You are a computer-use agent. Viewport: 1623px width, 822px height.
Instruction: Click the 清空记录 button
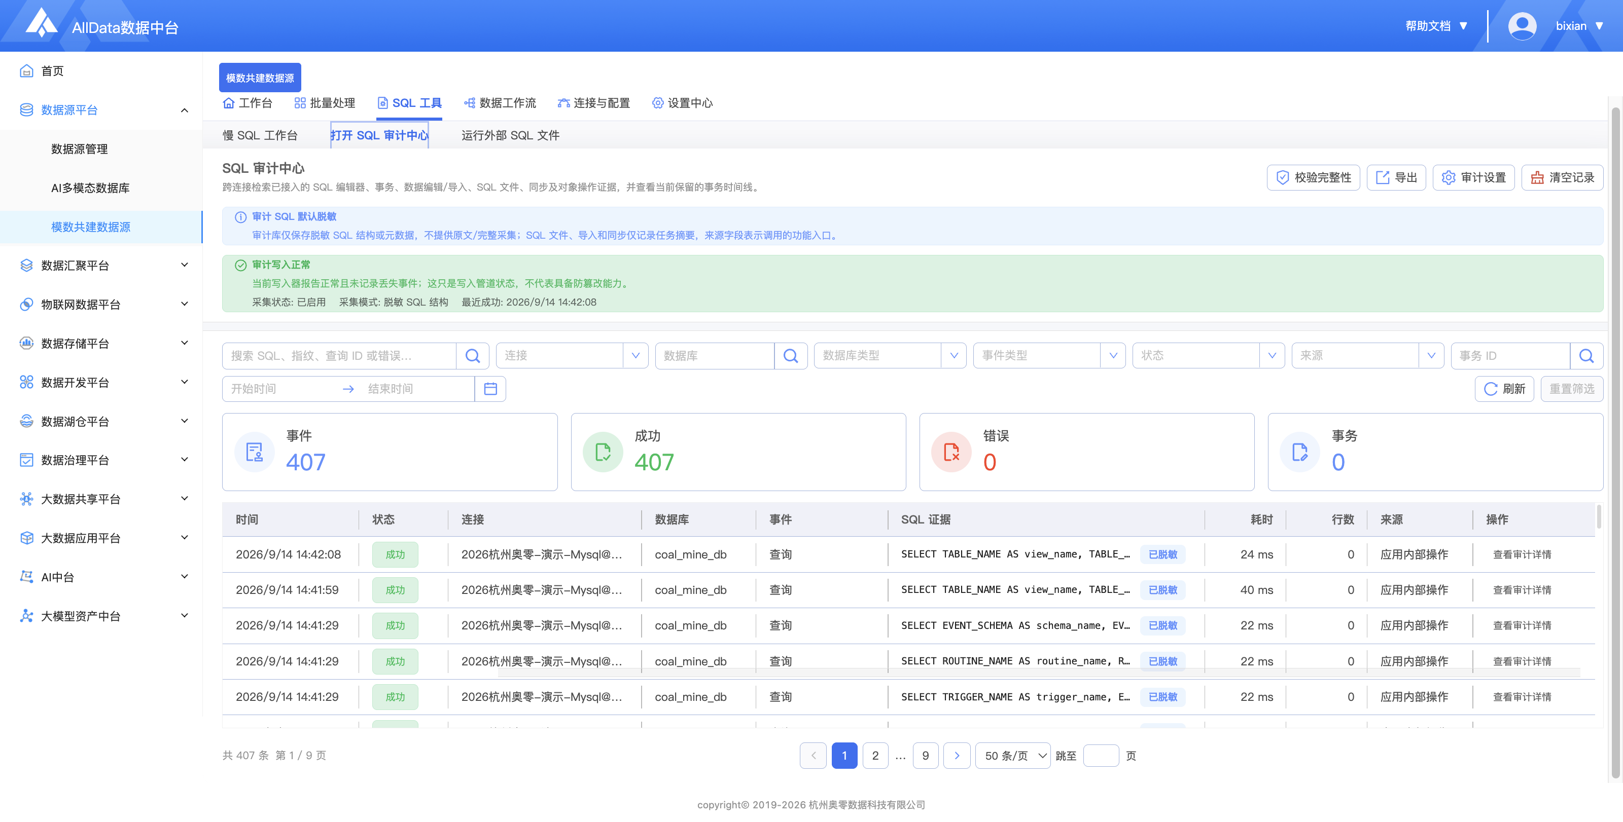point(1563,177)
